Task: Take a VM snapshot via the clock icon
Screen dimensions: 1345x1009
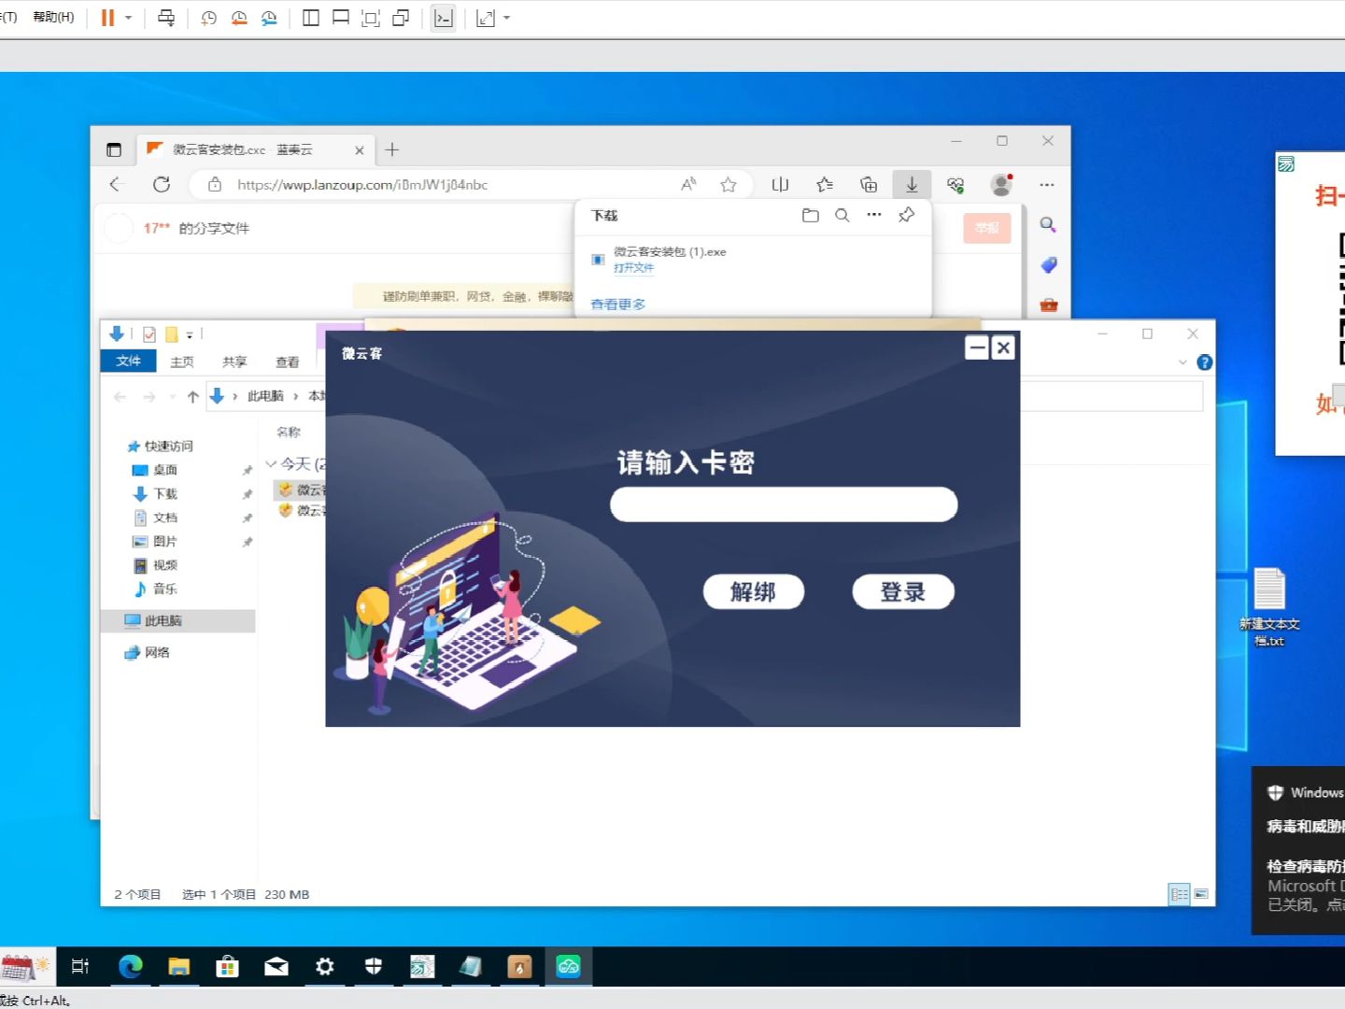Action: (x=209, y=18)
